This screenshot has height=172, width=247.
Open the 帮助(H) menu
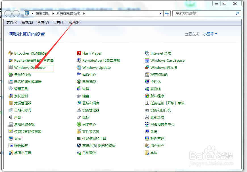(75, 22)
